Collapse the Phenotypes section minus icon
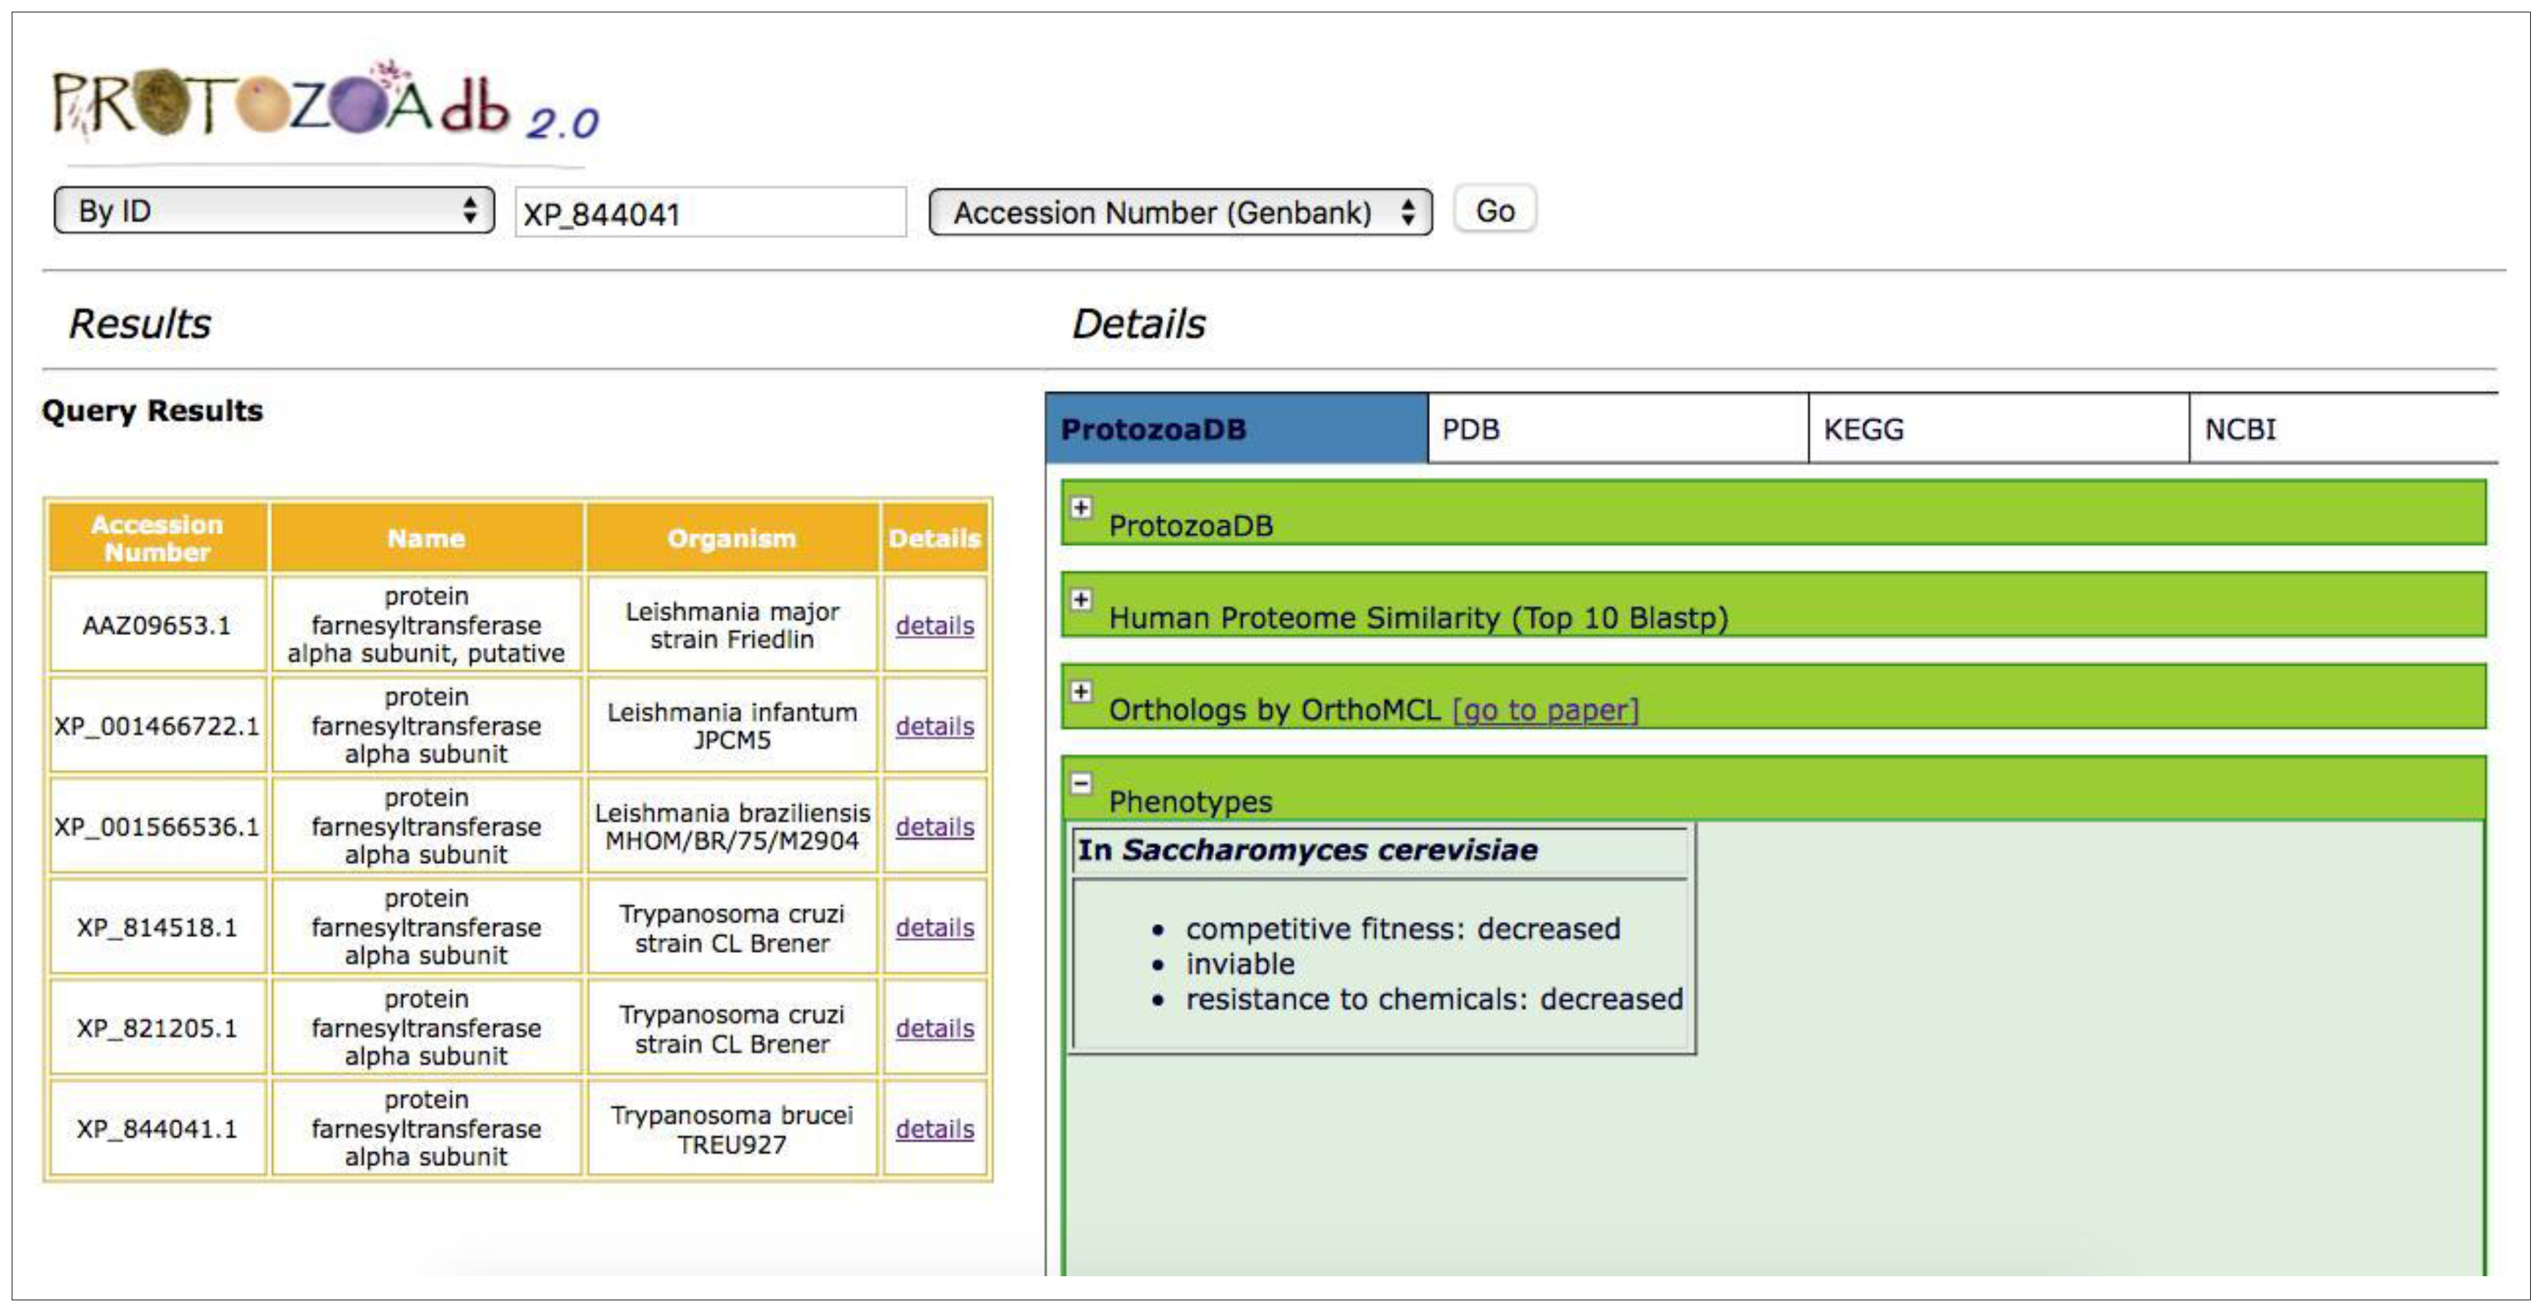 coord(1081,784)
